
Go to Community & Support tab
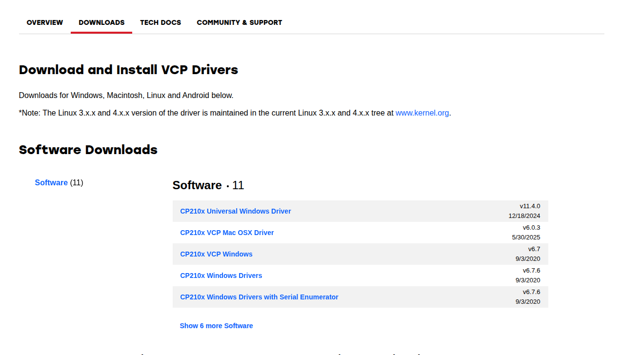240,22
